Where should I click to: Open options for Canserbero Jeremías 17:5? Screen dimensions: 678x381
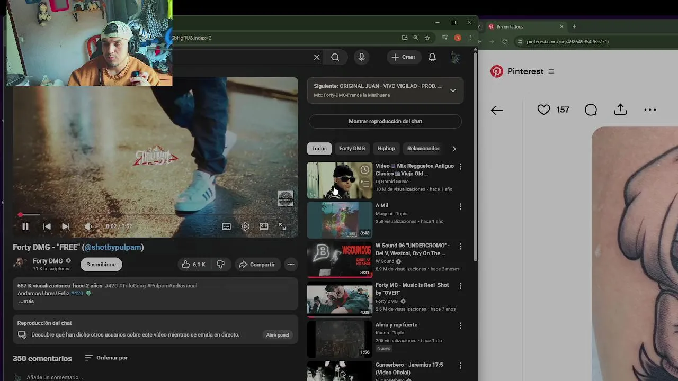point(460,366)
